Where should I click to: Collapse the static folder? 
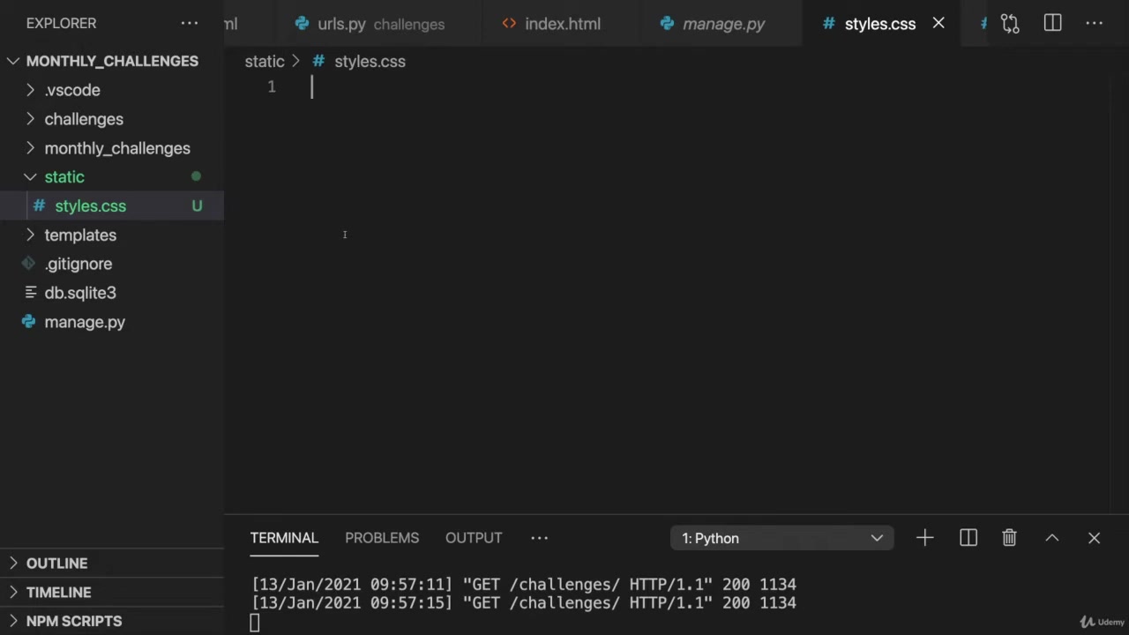coord(64,177)
